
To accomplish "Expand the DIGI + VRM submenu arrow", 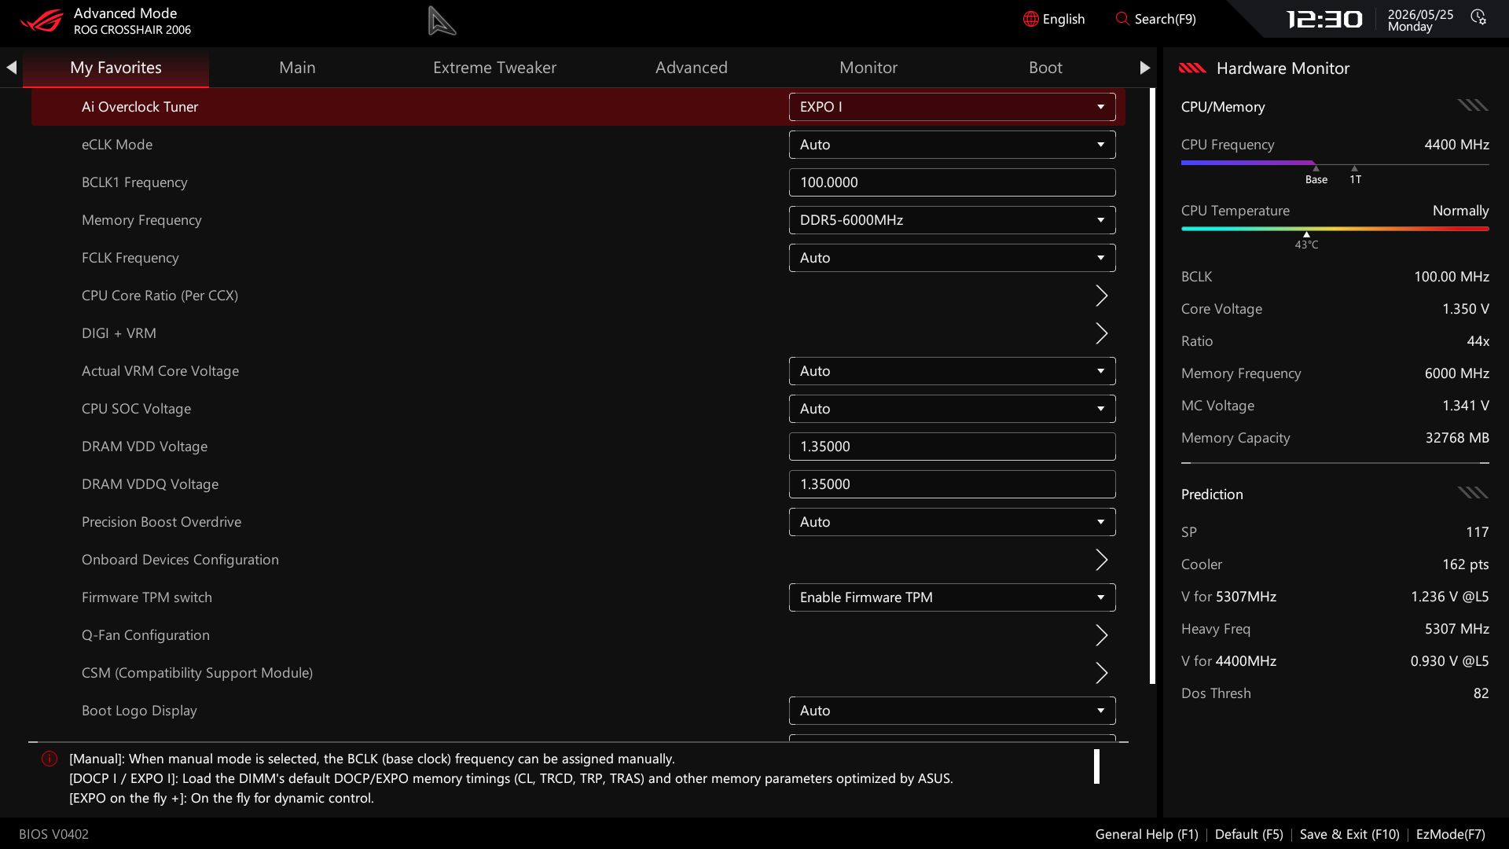I will pyautogui.click(x=1102, y=333).
